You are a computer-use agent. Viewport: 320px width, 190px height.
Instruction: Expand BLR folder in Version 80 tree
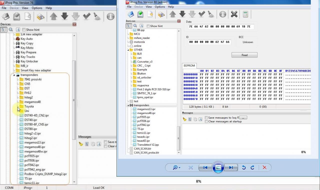pyautogui.click(x=131, y=54)
